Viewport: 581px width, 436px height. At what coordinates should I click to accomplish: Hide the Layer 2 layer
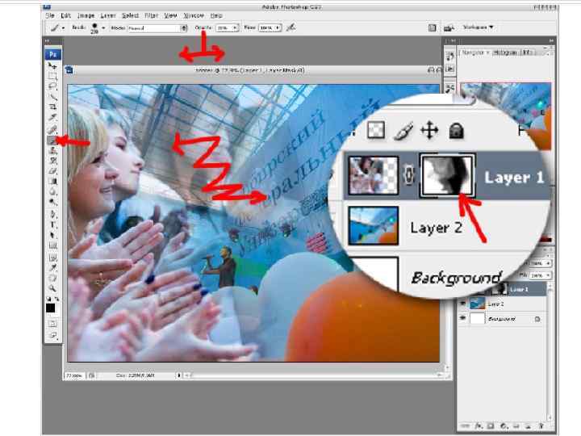(463, 304)
